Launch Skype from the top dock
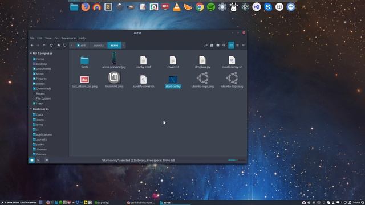Image resolution: width=365 pixels, height=205 pixels. coord(268,7)
